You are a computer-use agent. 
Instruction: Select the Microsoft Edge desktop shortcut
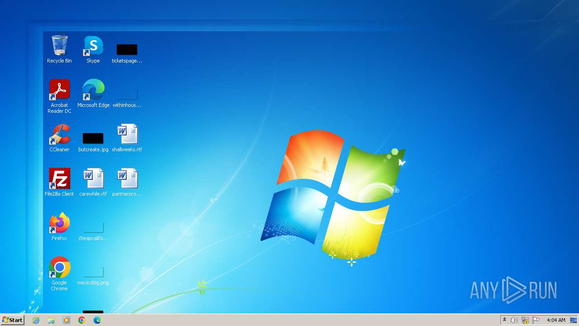click(93, 94)
